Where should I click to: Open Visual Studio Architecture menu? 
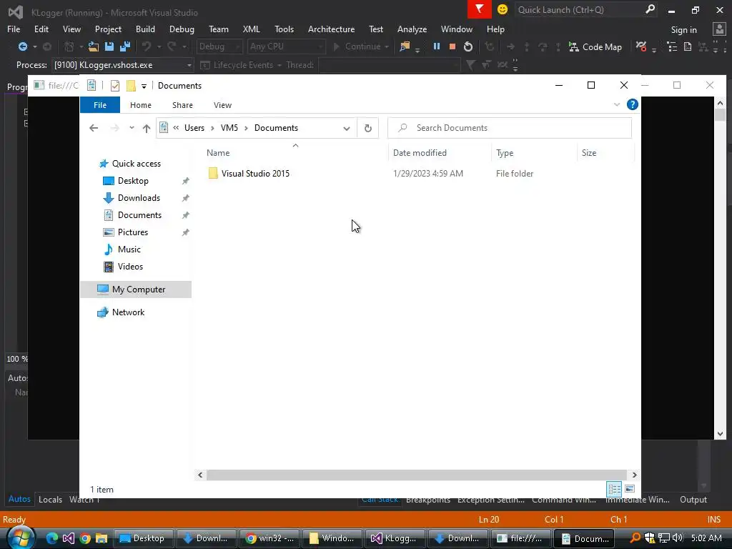tap(331, 29)
